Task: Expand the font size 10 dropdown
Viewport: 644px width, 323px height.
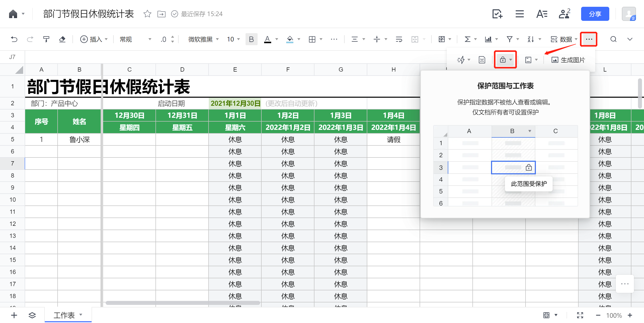Action: pyautogui.click(x=233, y=39)
